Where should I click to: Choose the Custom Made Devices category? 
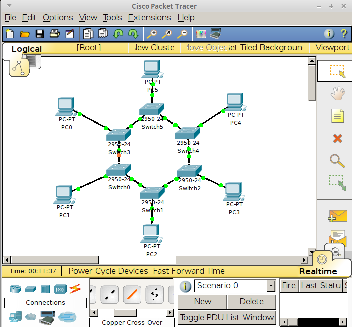click(47, 317)
